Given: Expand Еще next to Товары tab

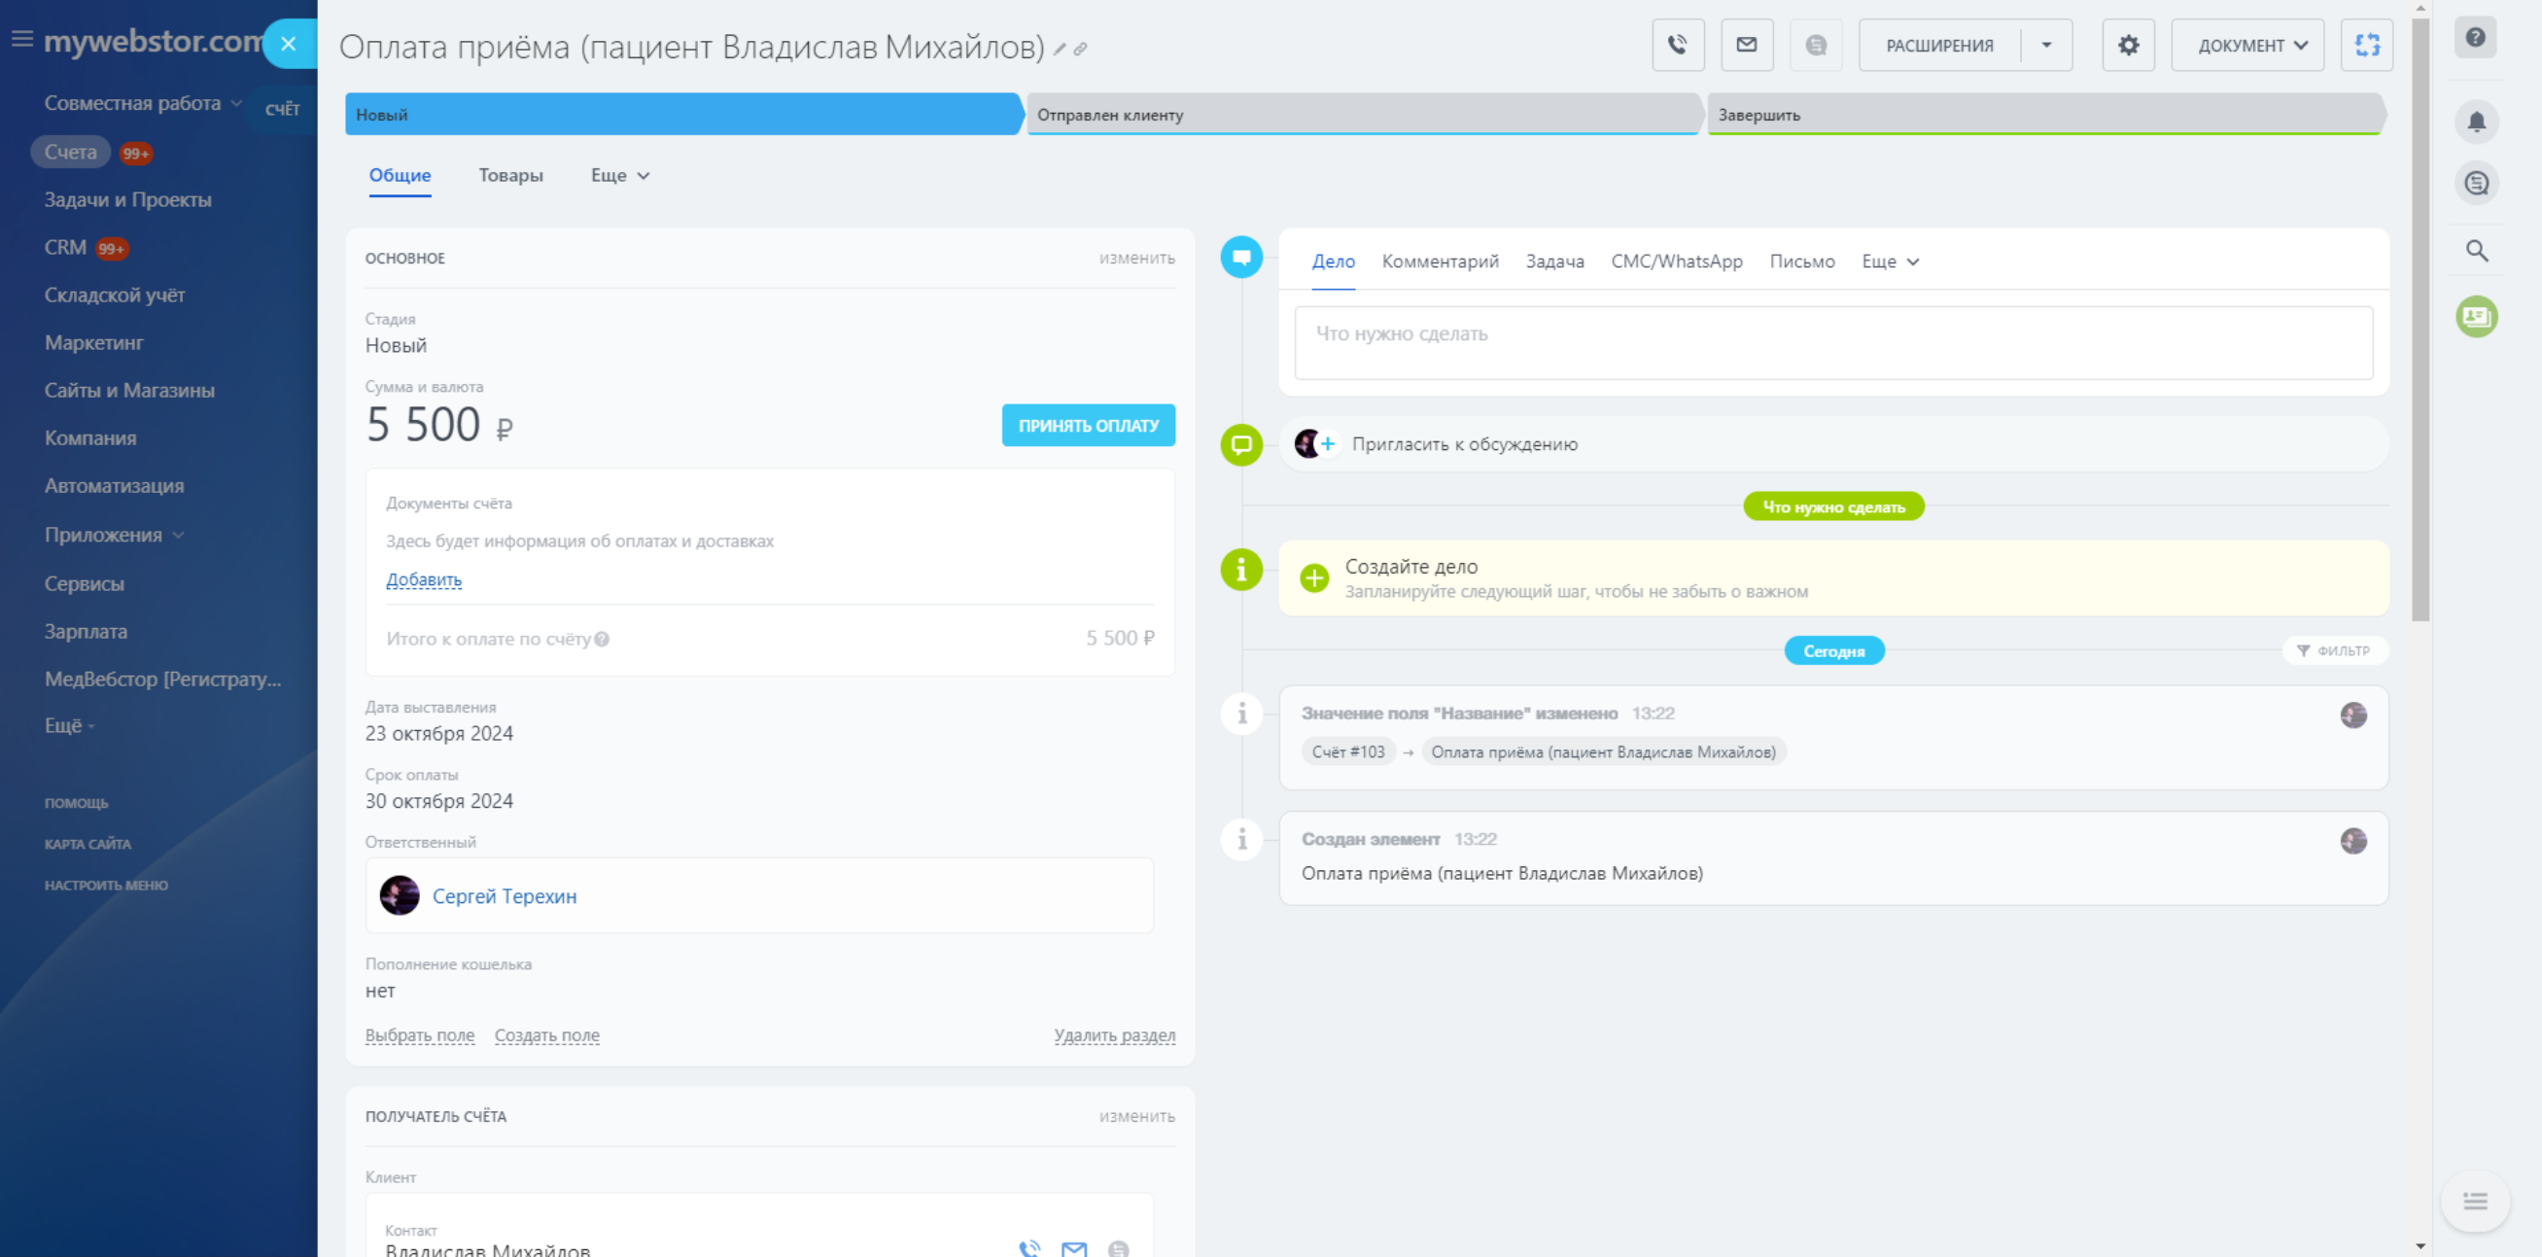Looking at the screenshot, I should click(620, 176).
